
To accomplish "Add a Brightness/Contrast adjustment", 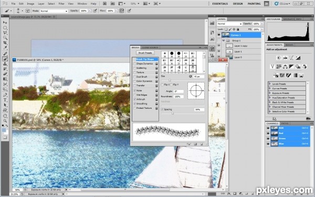I will pyautogui.click(x=279, y=58).
